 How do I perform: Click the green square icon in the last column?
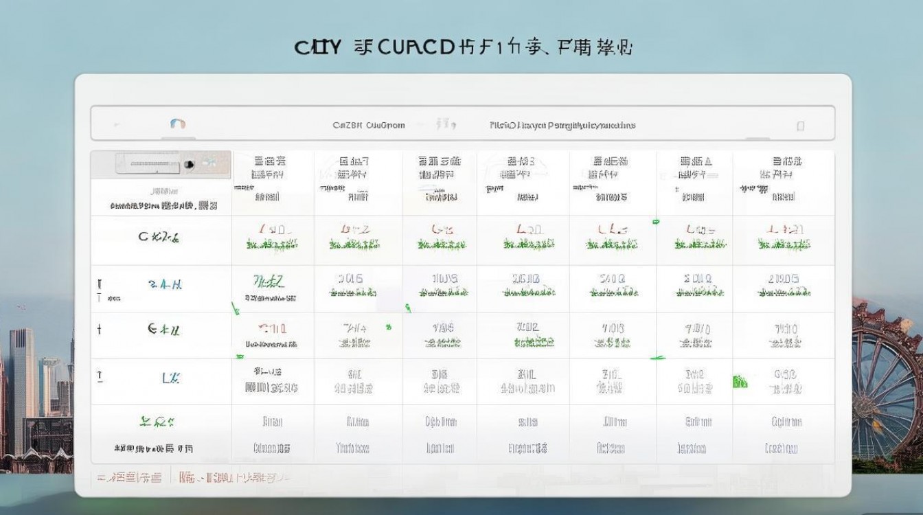pos(740,381)
